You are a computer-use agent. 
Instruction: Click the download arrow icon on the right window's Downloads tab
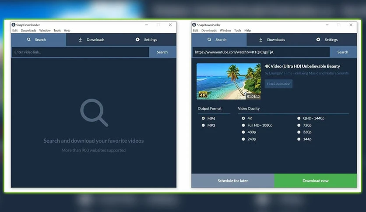pyautogui.click(x=261, y=40)
